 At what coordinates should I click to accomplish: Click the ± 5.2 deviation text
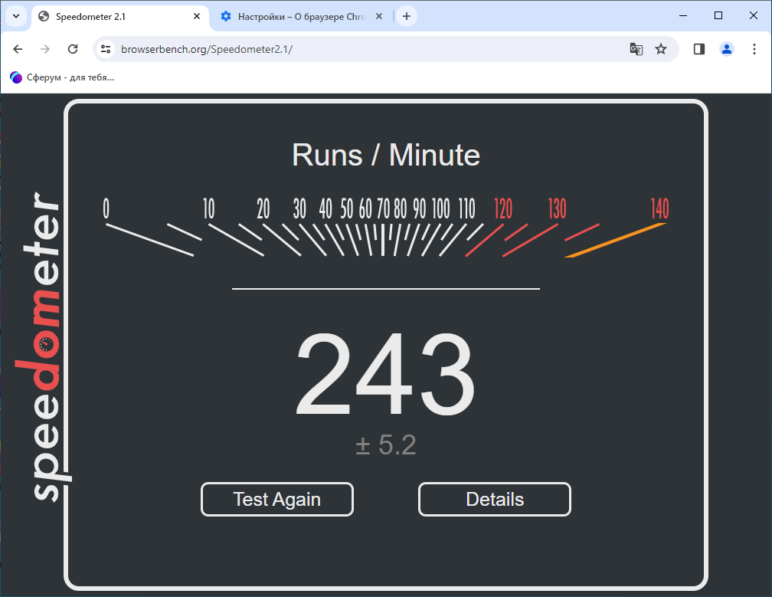(x=385, y=444)
